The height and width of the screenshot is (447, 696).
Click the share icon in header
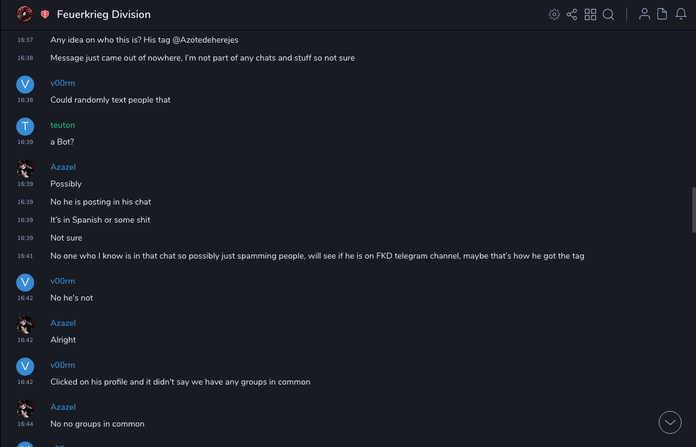coord(572,14)
